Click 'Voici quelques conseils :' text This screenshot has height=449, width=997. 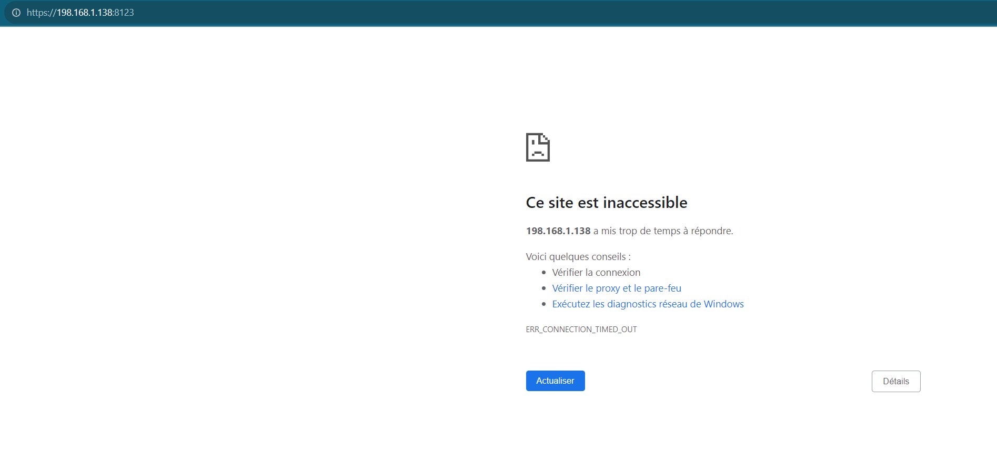coord(578,256)
